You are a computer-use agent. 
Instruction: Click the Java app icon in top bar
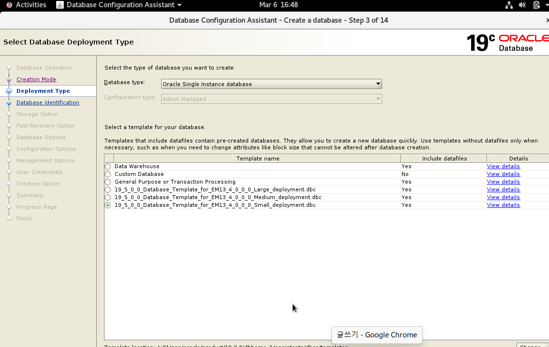[60, 5]
